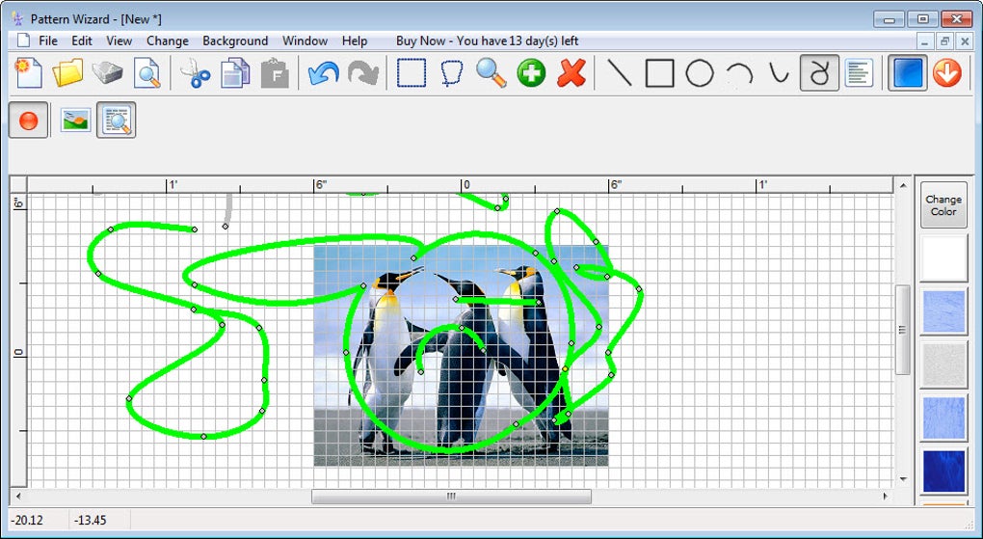This screenshot has width=983, height=539.
Task: Open the Background menu
Action: (x=235, y=40)
